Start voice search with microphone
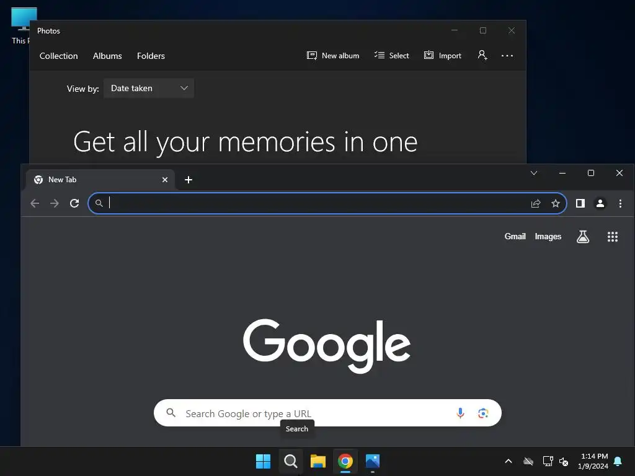The height and width of the screenshot is (476, 635). [460, 413]
